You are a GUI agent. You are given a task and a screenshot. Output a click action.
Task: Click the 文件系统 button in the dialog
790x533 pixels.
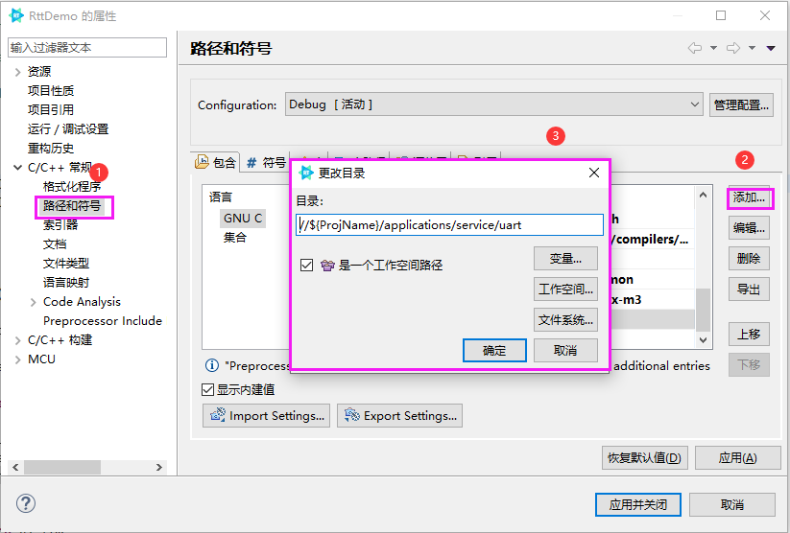click(x=565, y=320)
